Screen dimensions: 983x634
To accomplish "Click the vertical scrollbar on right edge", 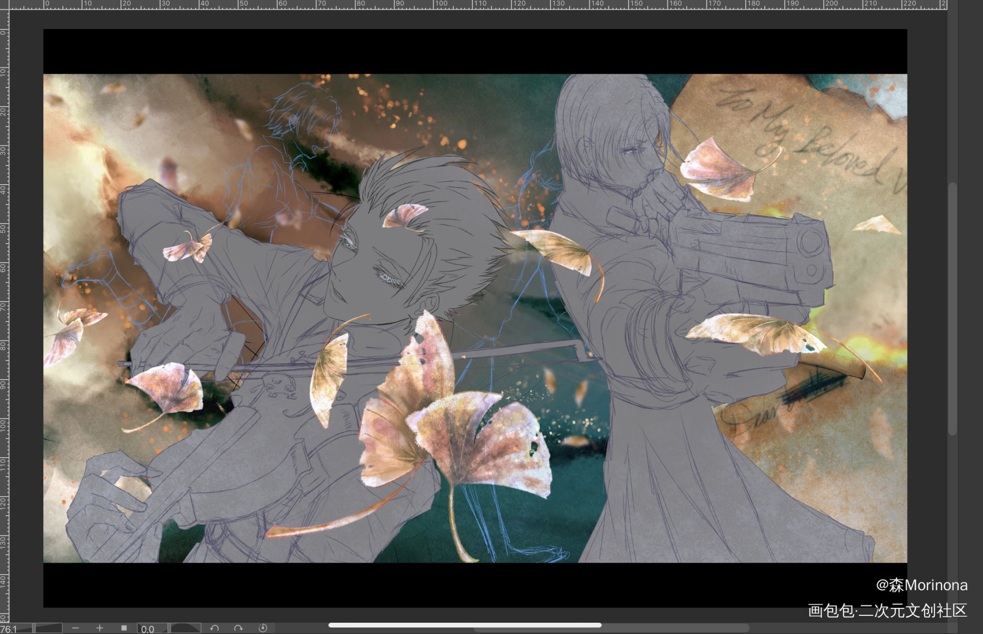I will click(953, 309).
